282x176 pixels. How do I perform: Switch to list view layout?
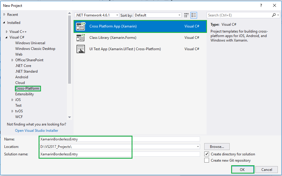click(x=194, y=15)
